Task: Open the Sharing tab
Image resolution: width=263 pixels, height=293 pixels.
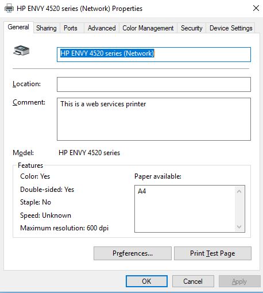Action: 47,28
